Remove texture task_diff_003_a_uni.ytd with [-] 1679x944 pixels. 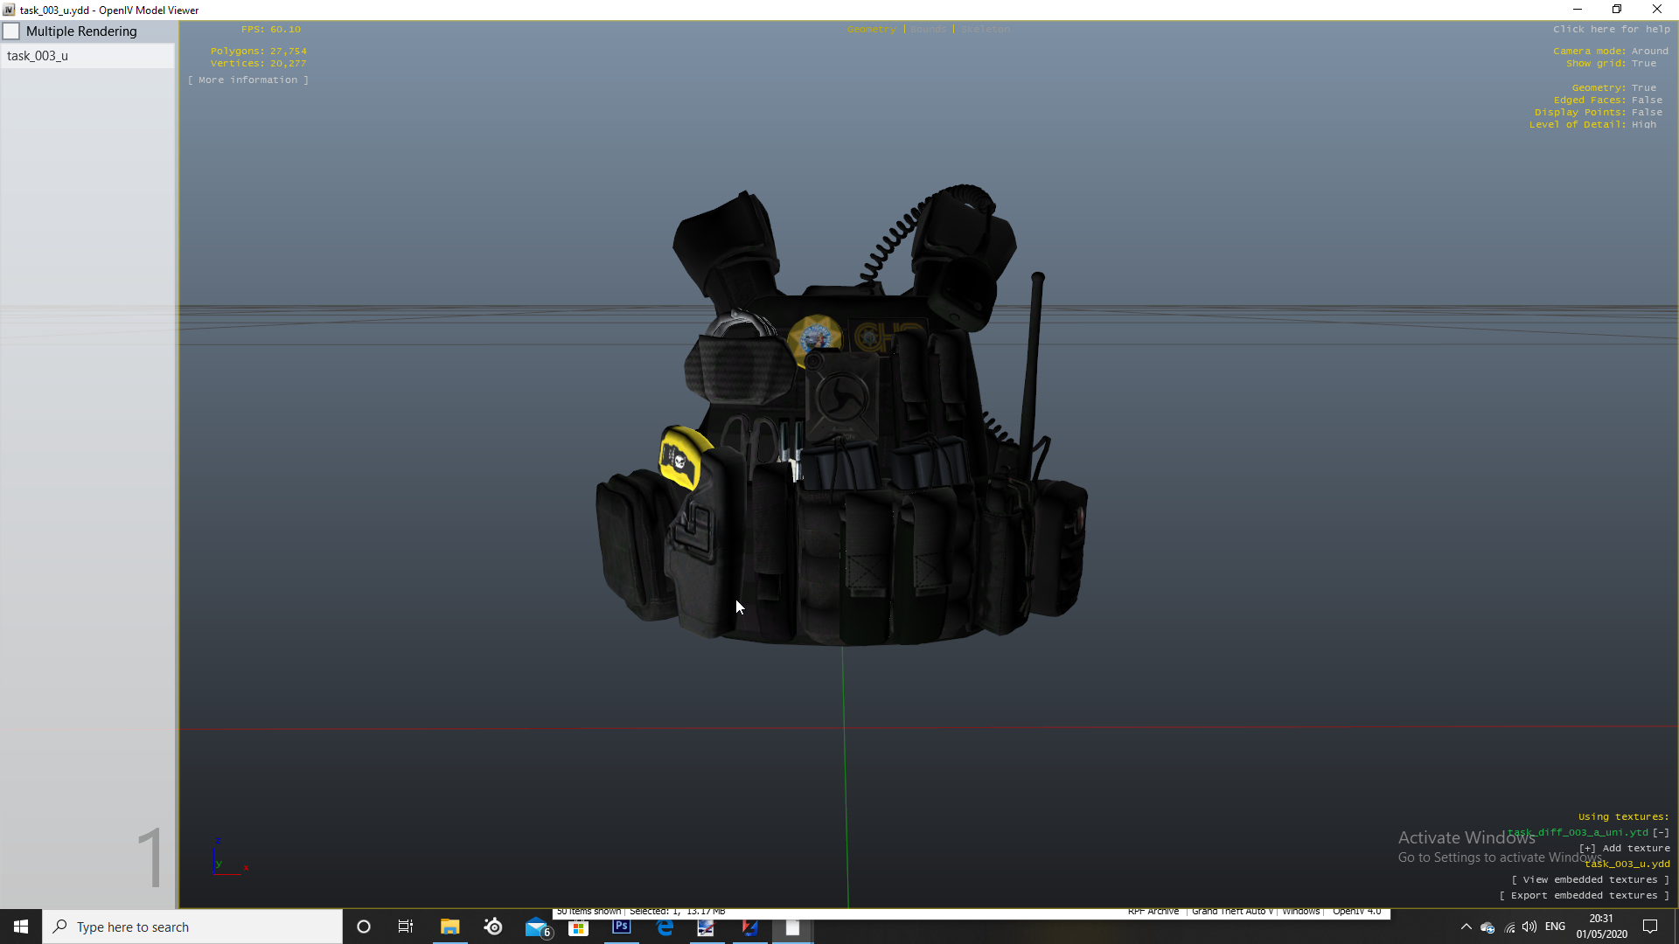tap(1661, 833)
